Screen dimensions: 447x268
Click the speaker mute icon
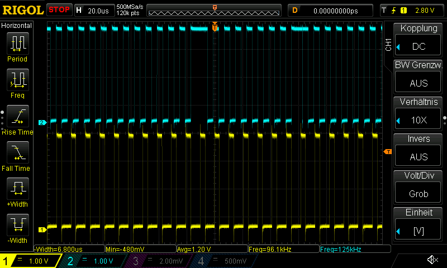click(432, 260)
